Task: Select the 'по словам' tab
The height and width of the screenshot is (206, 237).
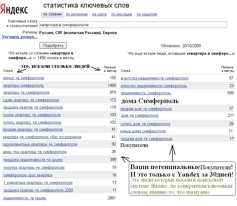Action: click(x=52, y=15)
